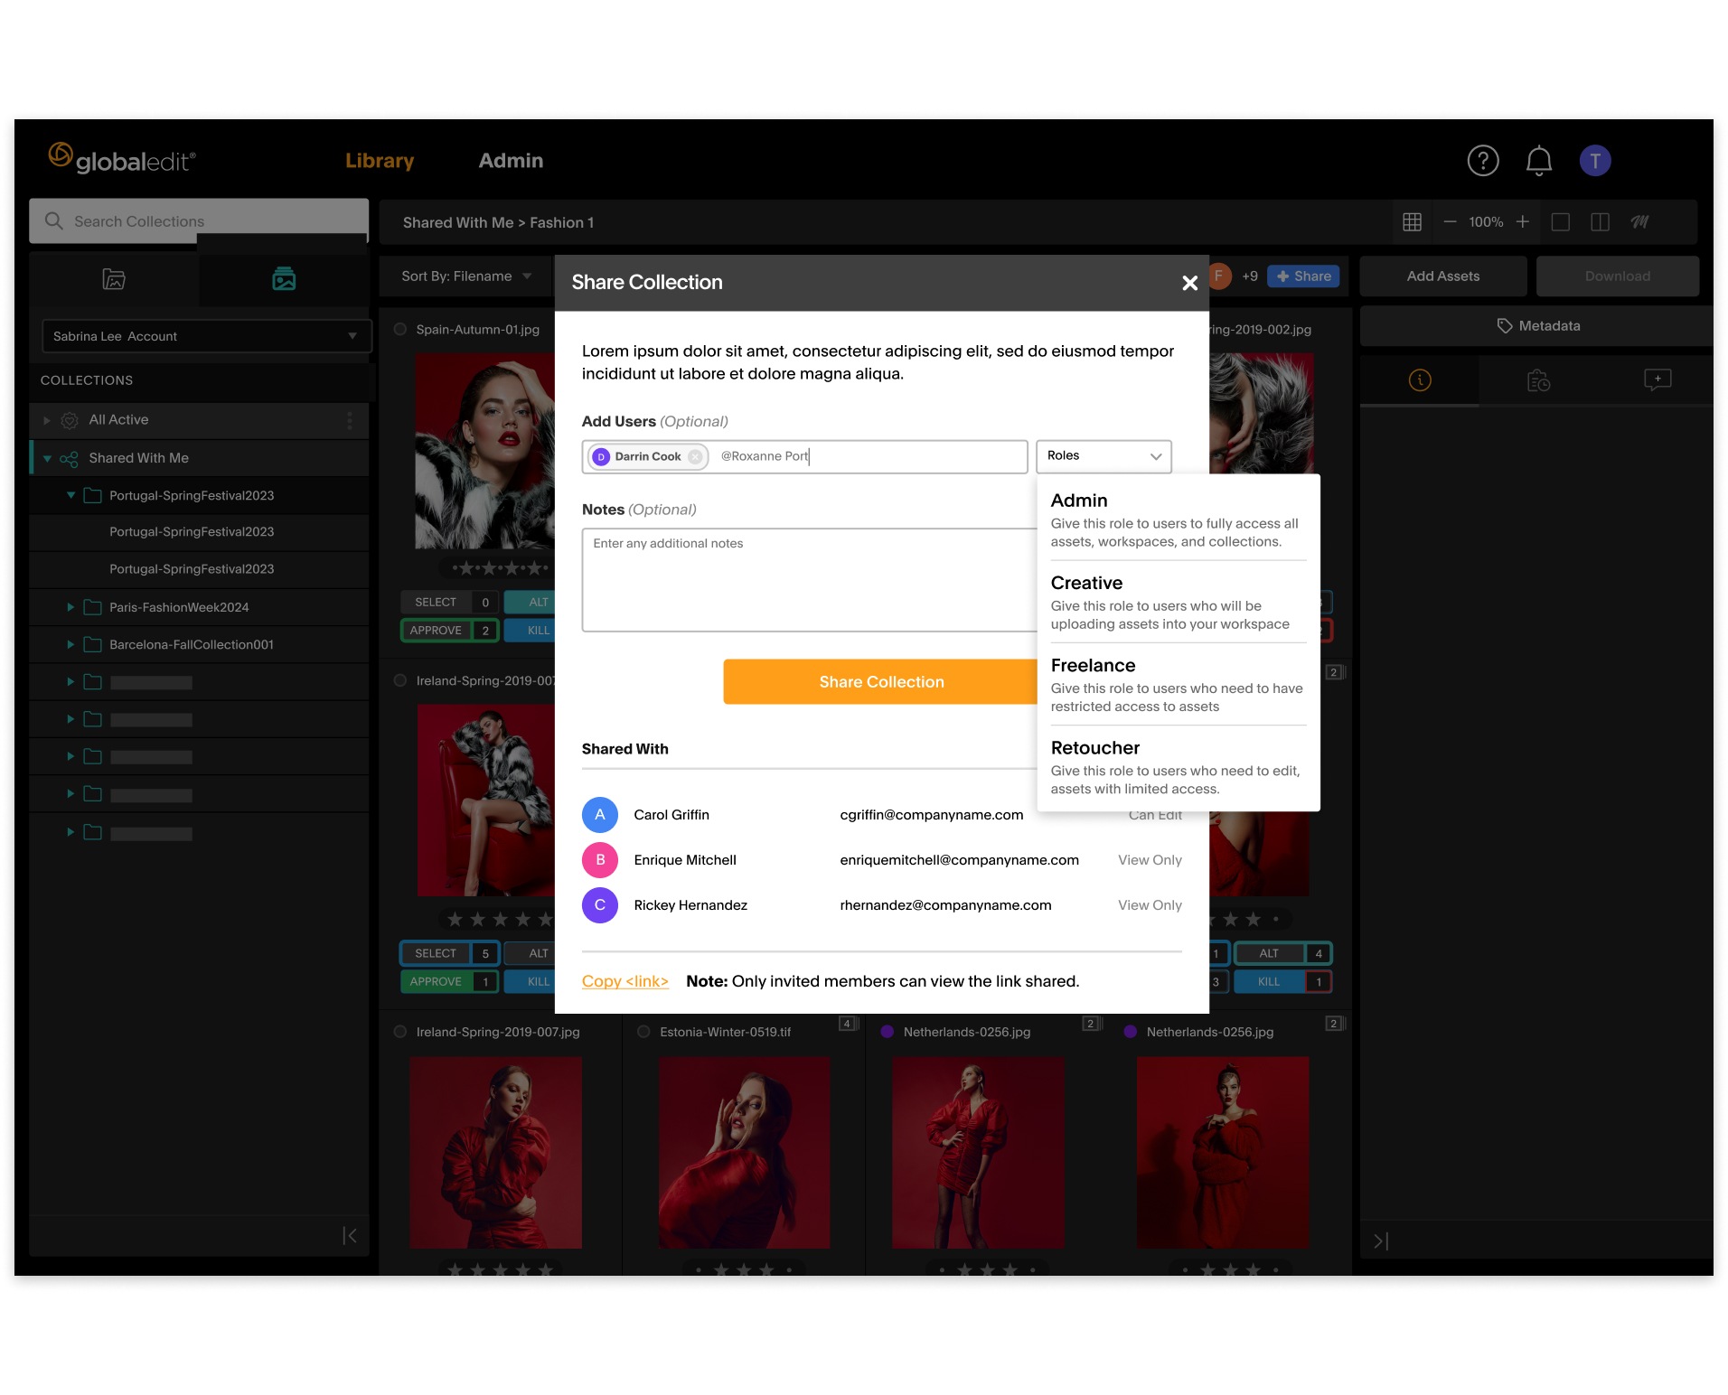Viewport: 1728px width, 1395px height.
Task: Decrease zoom with minus icon
Action: (x=1450, y=222)
